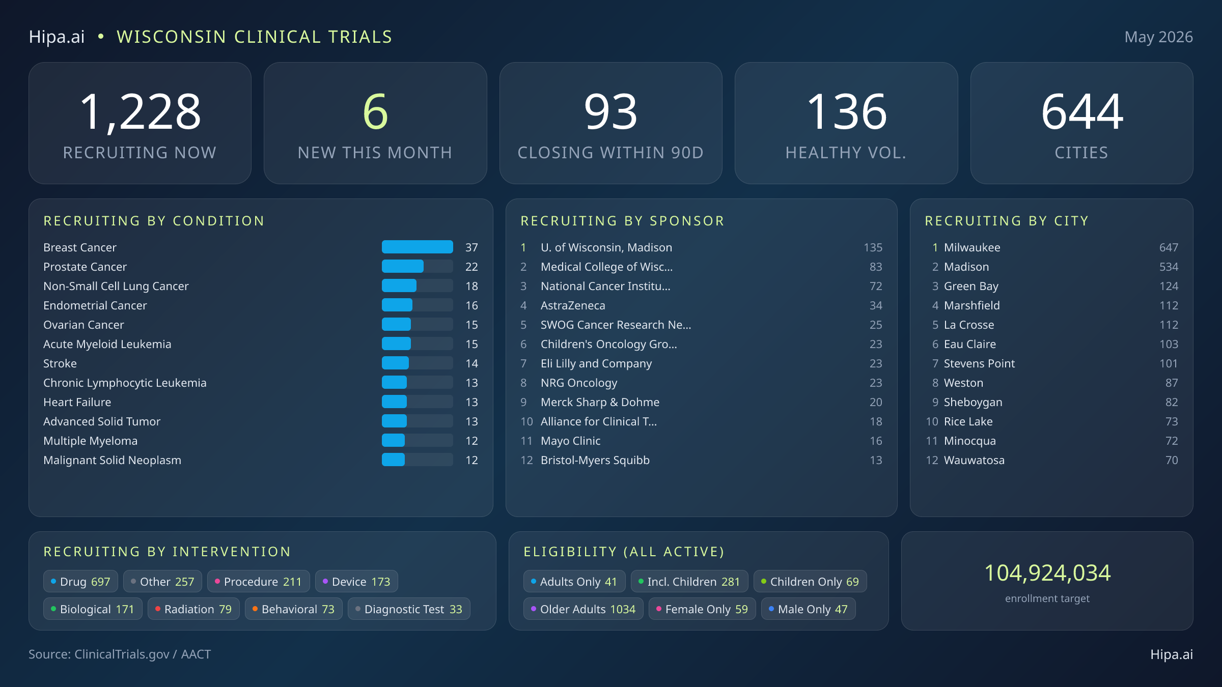This screenshot has width=1222, height=687.
Task: Open the 6 New This Month card
Action: tap(375, 123)
